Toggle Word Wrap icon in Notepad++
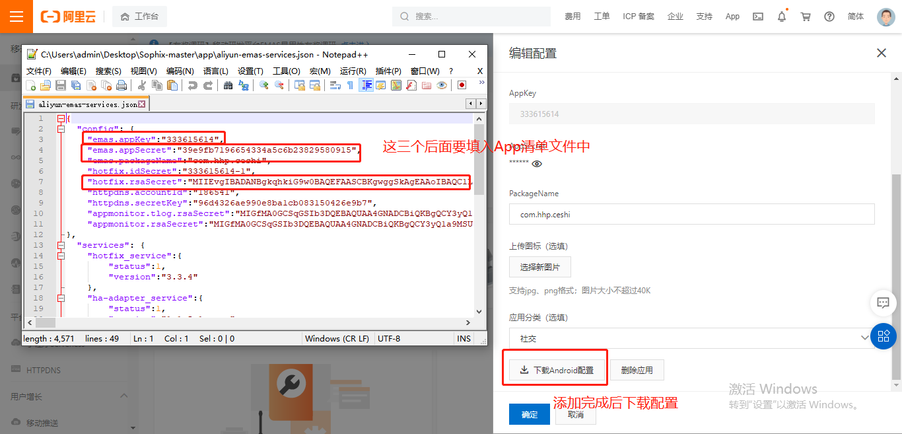Viewport: 902px width, 434px height. tap(335, 85)
